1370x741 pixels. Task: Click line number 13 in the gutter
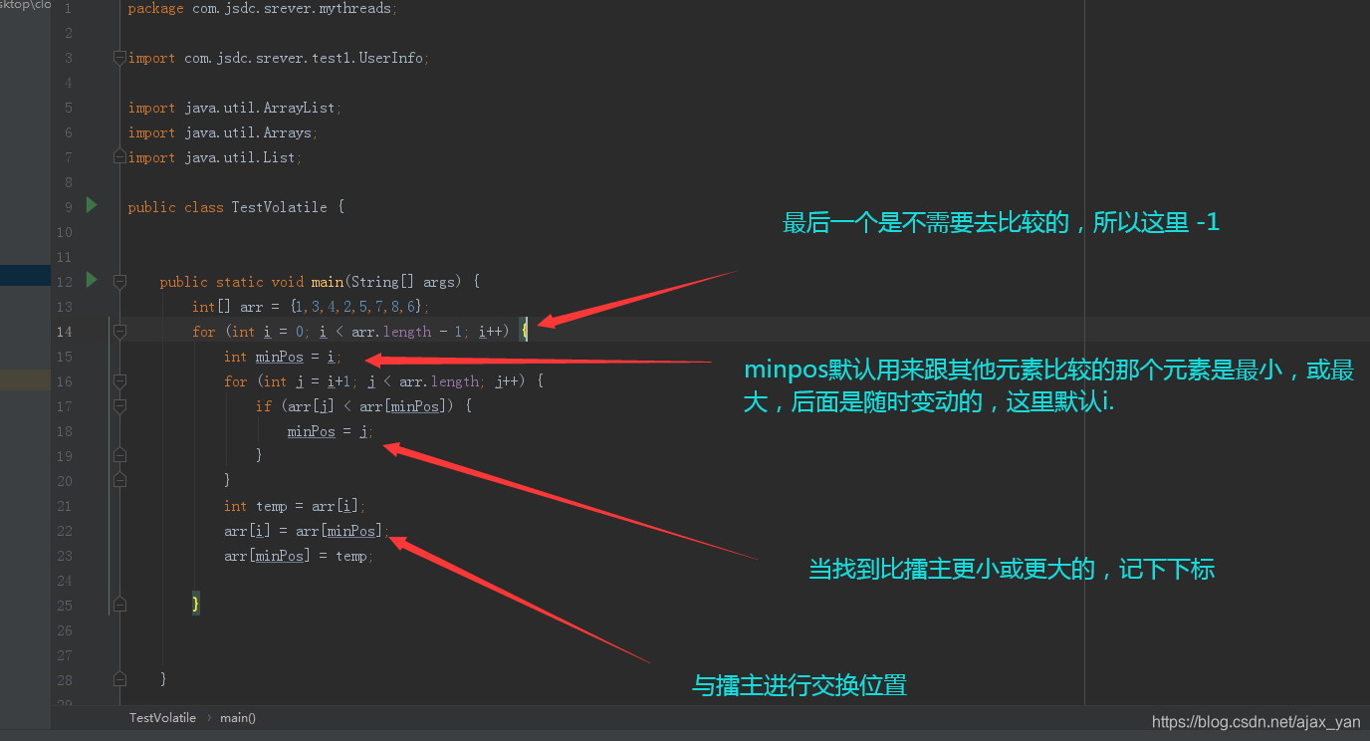click(65, 307)
